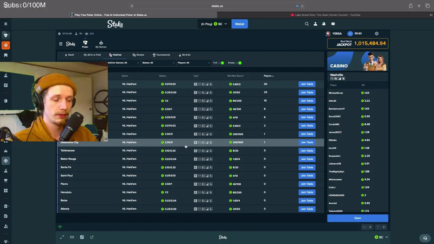Screen dimensions: 434x244
Task: Join the Baton Rouge table
Action: 307,159
